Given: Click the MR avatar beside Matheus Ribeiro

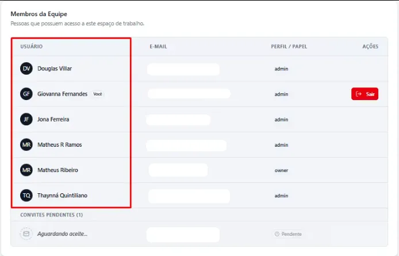Looking at the screenshot, I should coord(26,170).
